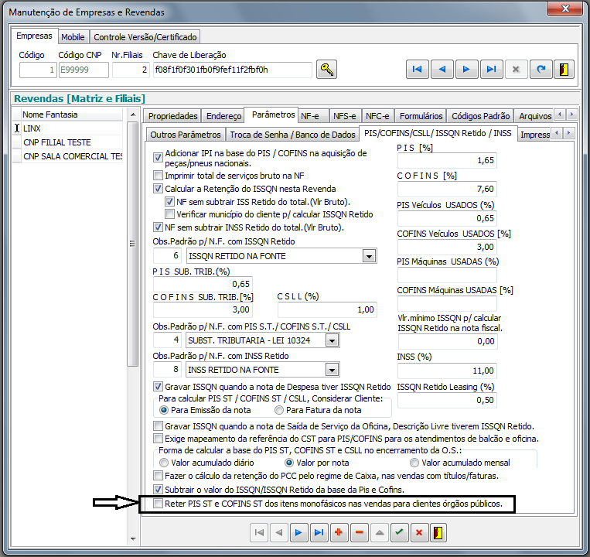Click the revendas list scrollbar thumb
The image size is (590, 557).
tap(132, 243)
